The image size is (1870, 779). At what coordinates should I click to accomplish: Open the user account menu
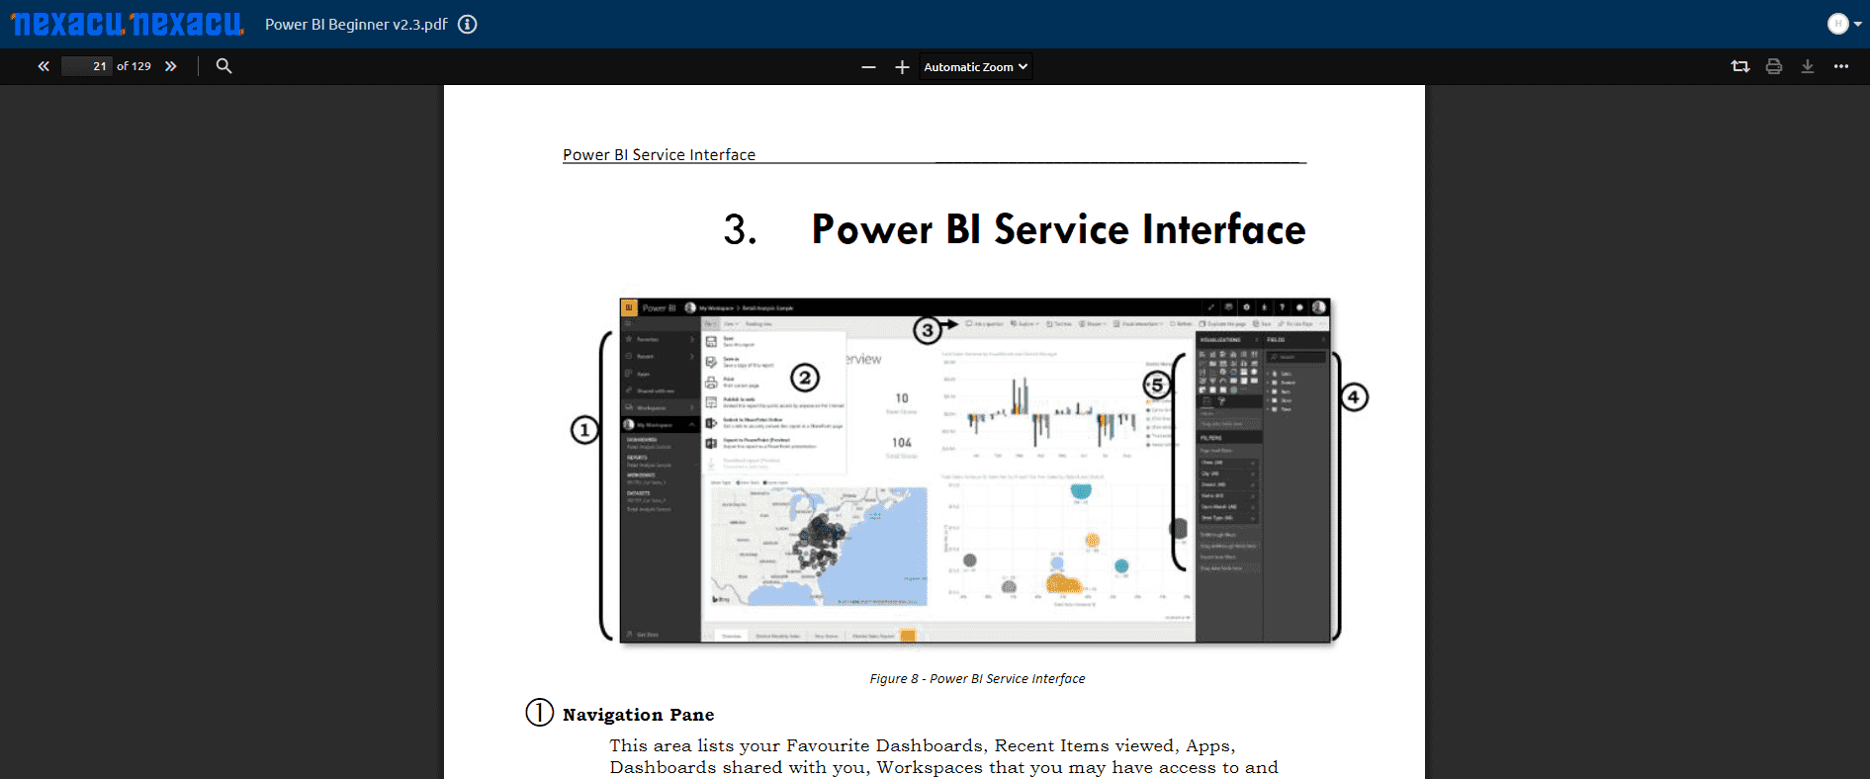click(1844, 24)
